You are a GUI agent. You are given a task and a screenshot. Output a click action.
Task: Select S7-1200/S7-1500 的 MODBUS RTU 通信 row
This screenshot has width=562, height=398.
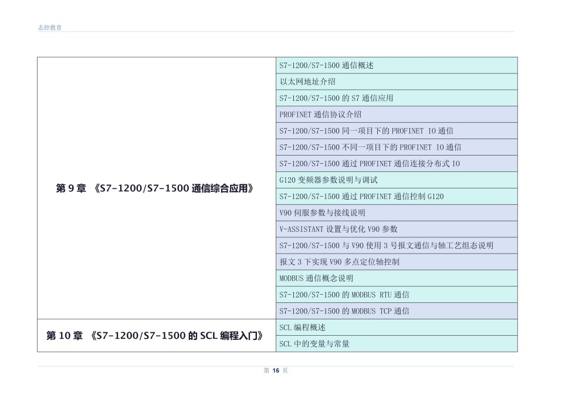pyautogui.click(x=397, y=295)
